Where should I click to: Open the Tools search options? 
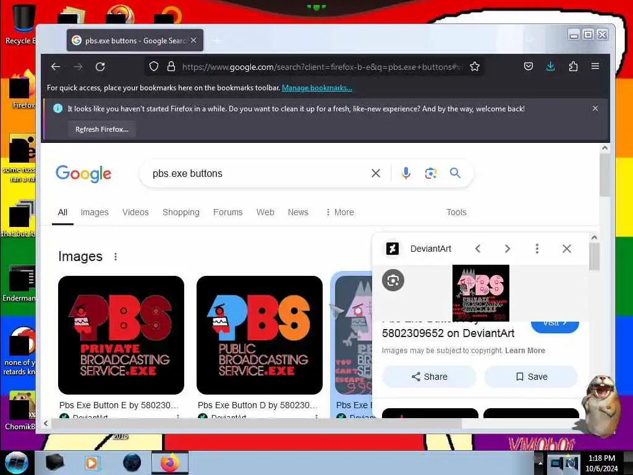456,212
